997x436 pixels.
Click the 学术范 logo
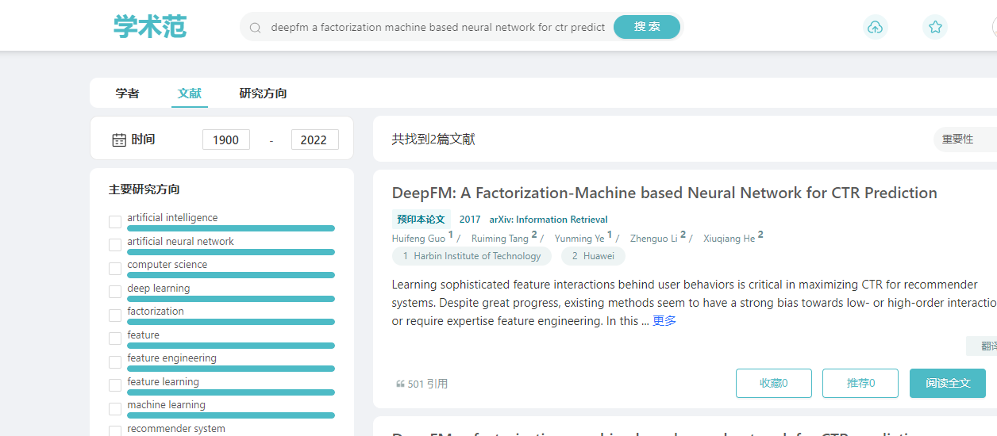coord(150,27)
